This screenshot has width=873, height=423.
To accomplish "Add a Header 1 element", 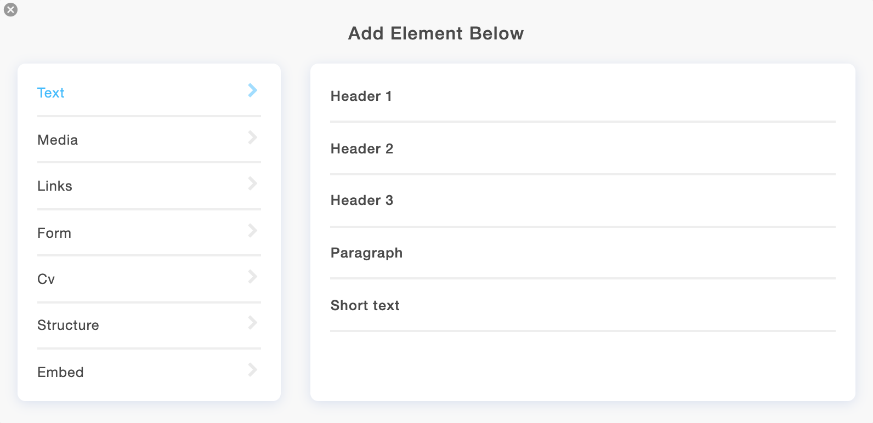I will point(583,96).
